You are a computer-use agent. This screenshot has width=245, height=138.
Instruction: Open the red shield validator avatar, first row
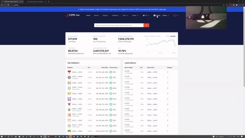coord(69,72)
